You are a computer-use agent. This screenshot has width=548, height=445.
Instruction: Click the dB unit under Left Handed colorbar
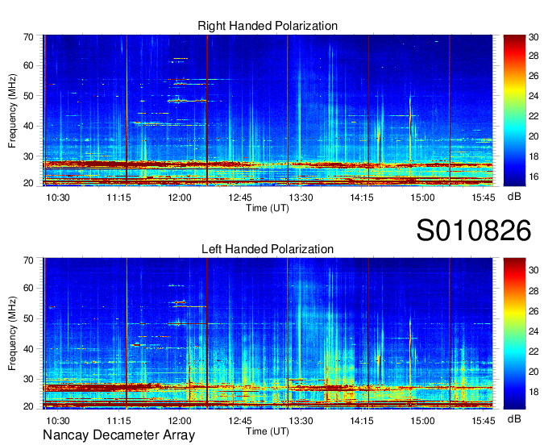click(514, 418)
